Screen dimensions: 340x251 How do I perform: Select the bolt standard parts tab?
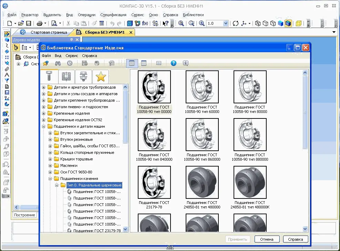[48, 77]
